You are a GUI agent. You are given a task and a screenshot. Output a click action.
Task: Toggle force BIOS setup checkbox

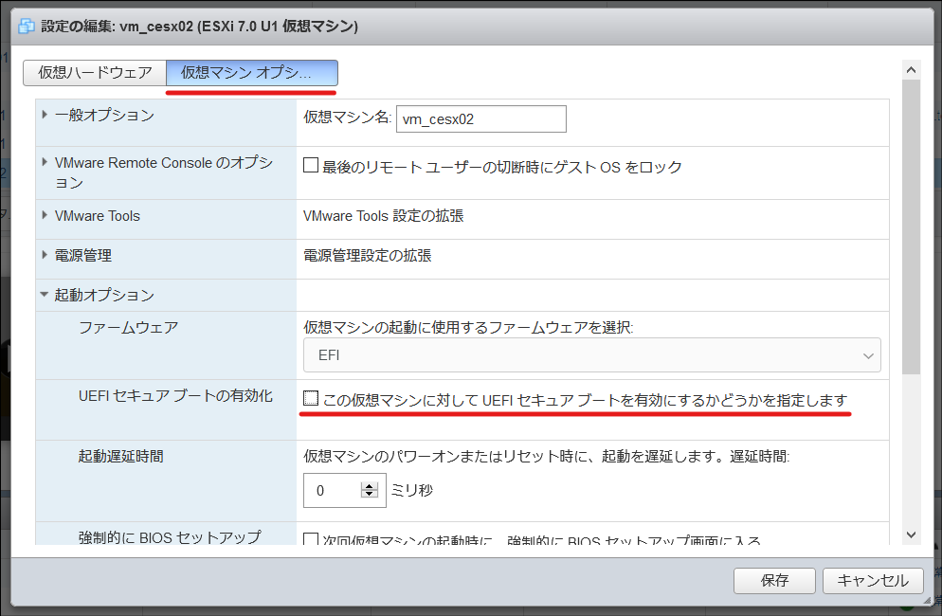(311, 539)
